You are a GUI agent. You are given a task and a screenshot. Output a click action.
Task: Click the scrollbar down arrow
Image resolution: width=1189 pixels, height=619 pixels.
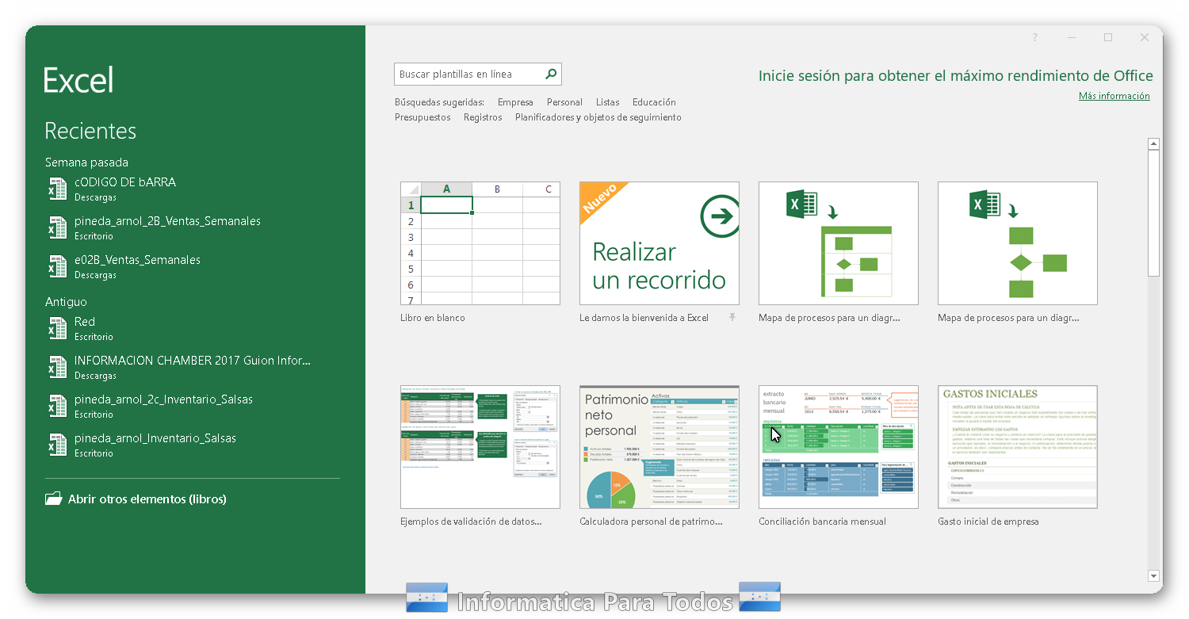[x=1154, y=575]
